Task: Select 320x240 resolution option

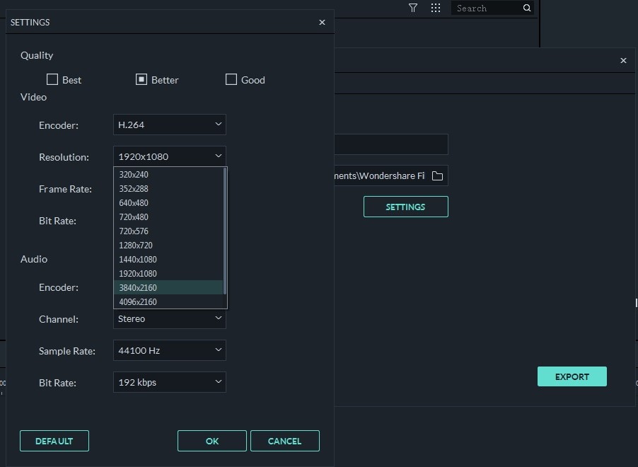Action: click(168, 175)
